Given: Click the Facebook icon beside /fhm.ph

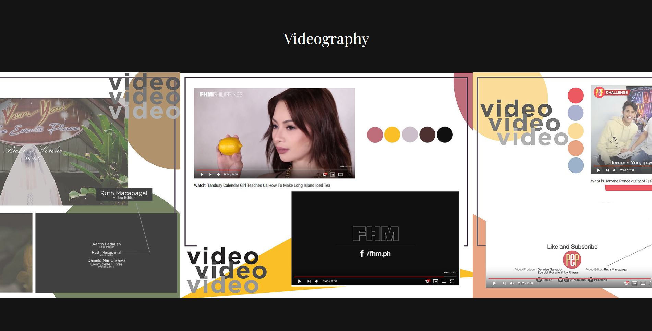Looking at the screenshot, I should coord(362,254).
